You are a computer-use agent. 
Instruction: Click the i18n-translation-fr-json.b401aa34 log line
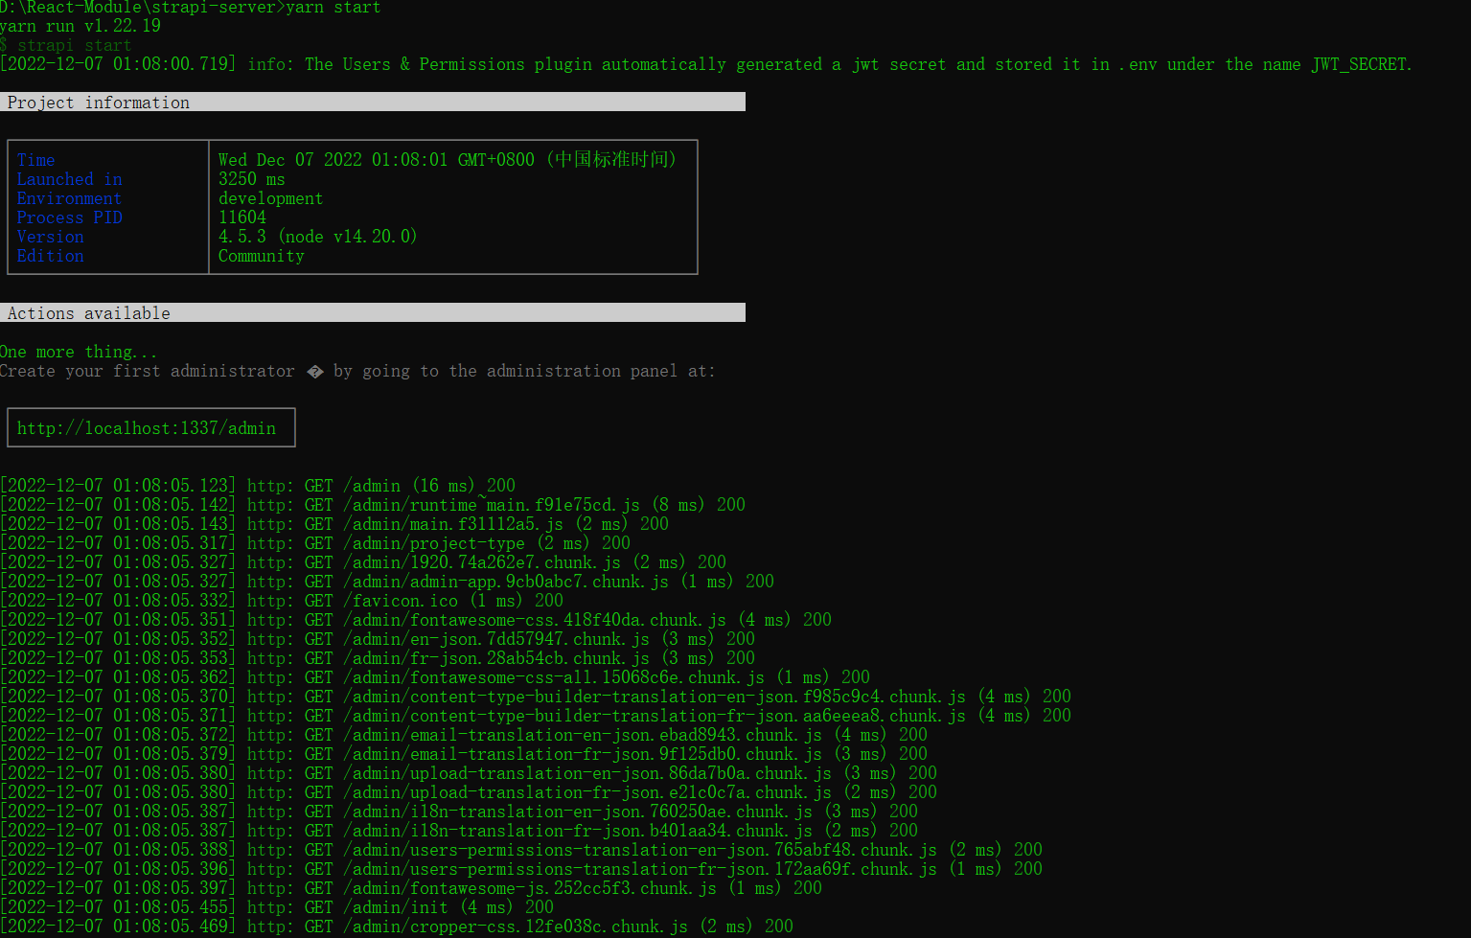(459, 831)
